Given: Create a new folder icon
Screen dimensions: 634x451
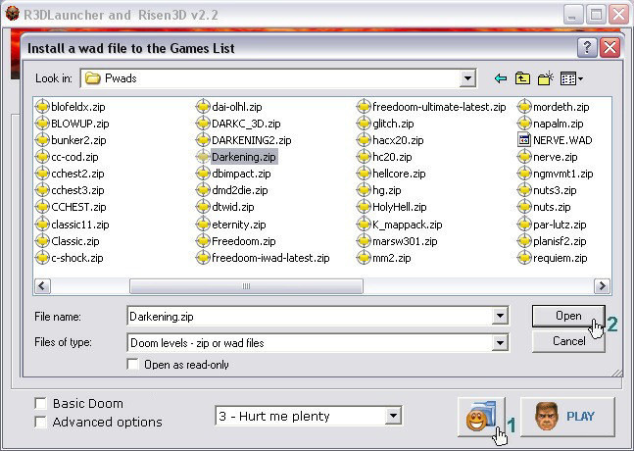Looking at the screenshot, I should point(545,78).
